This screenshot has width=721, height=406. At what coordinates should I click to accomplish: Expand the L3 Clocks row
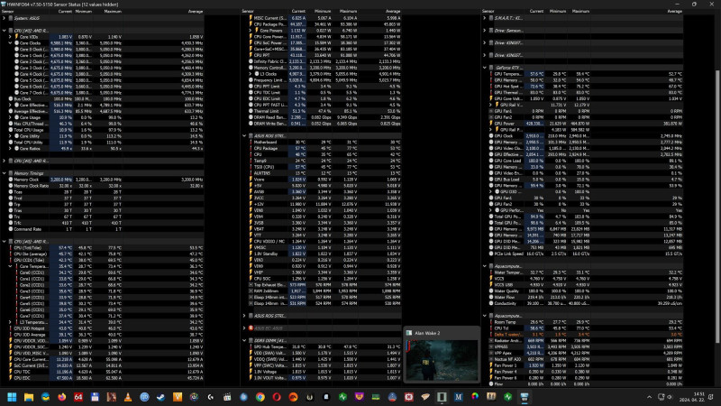click(x=251, y=74)
